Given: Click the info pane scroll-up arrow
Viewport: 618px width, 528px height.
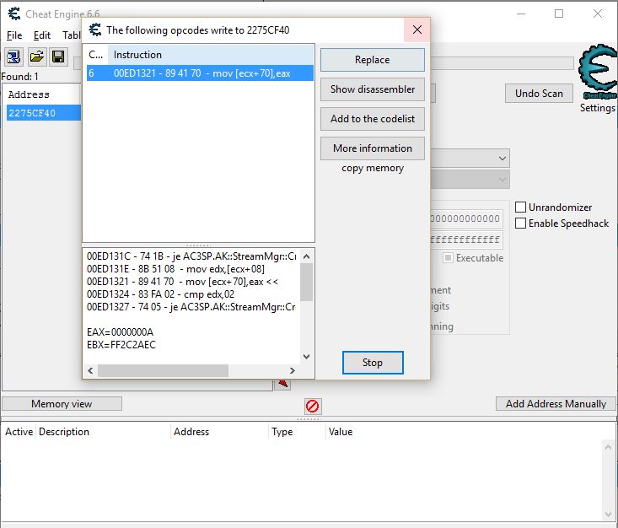Looking at the screenshot, I should click(306, 256).
